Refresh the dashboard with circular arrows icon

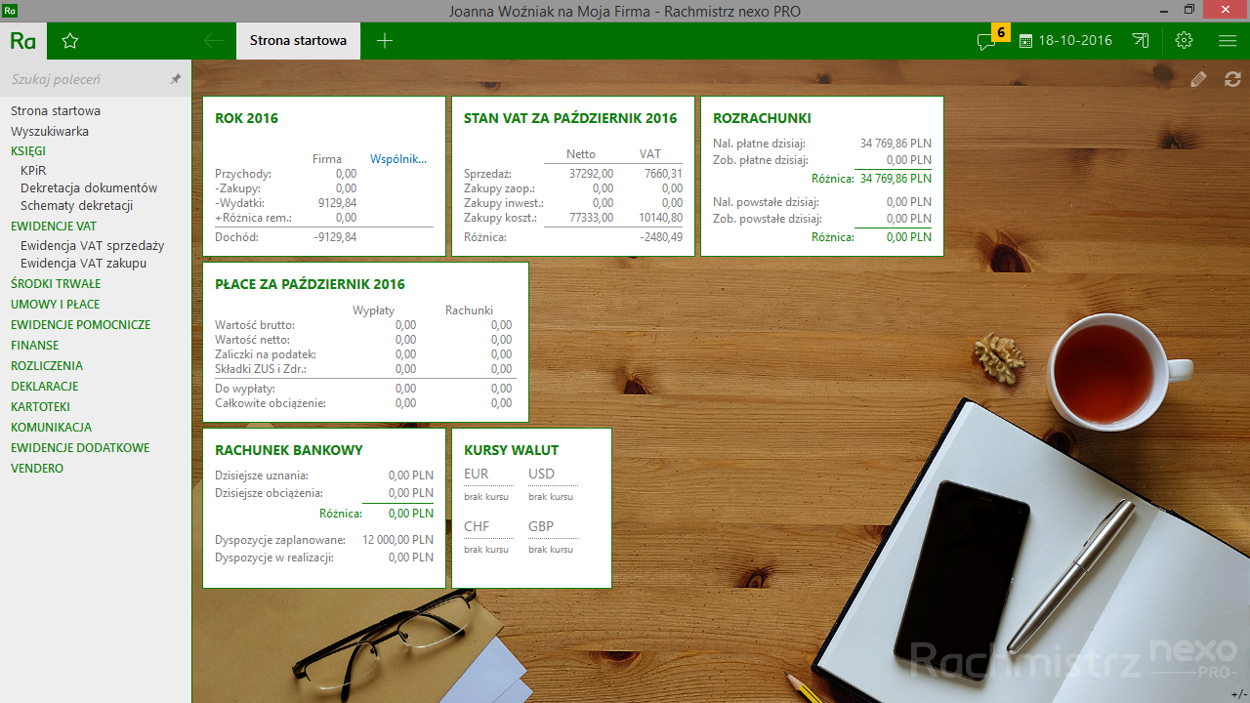pos(1232,80)
